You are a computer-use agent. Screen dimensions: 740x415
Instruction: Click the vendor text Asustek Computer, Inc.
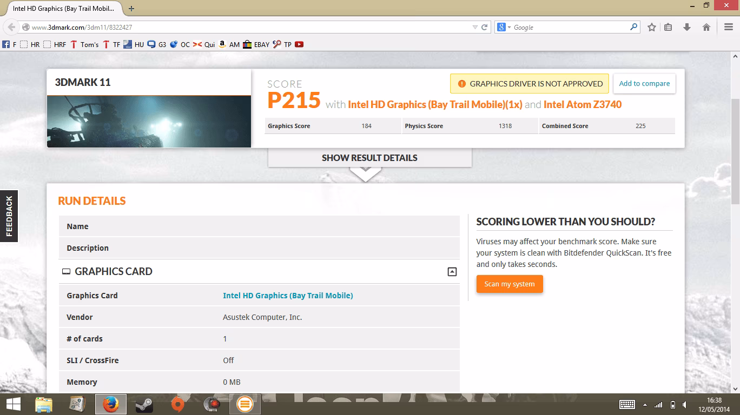coord(262,317)
